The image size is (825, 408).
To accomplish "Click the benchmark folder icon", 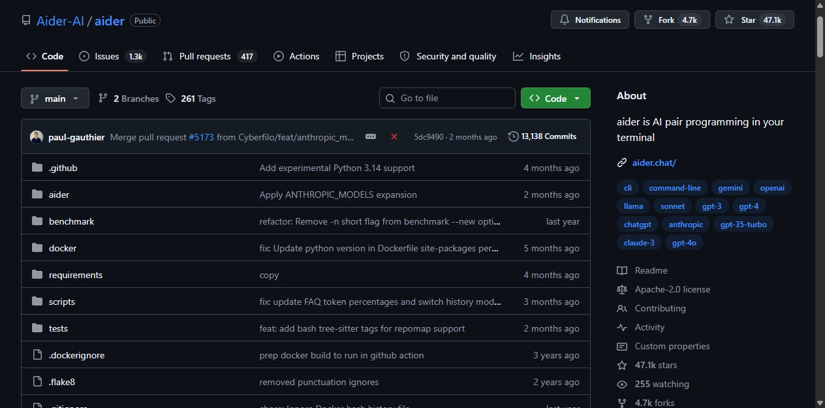I will click(37, 221).
